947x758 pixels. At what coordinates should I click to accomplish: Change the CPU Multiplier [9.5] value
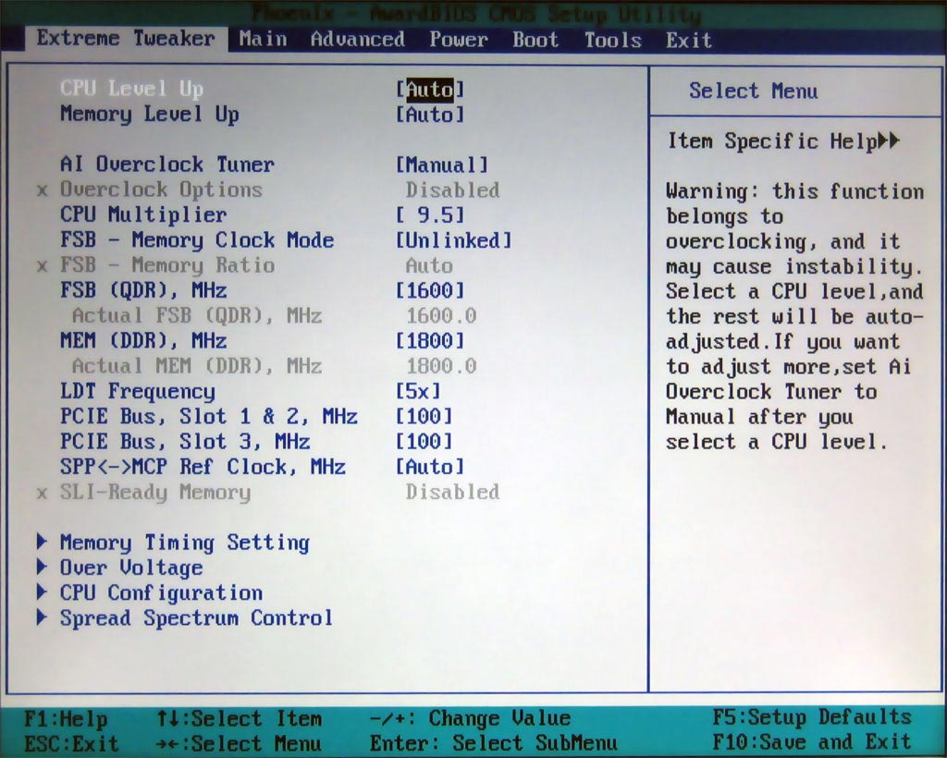pyautogui.click(x=430, y=214)
